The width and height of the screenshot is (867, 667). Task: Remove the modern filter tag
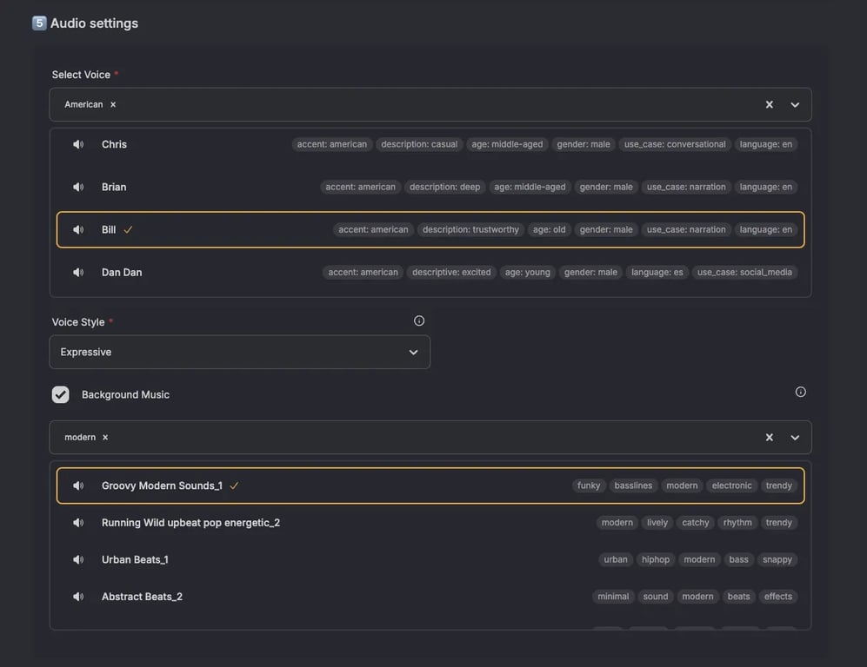pos(105,438)
